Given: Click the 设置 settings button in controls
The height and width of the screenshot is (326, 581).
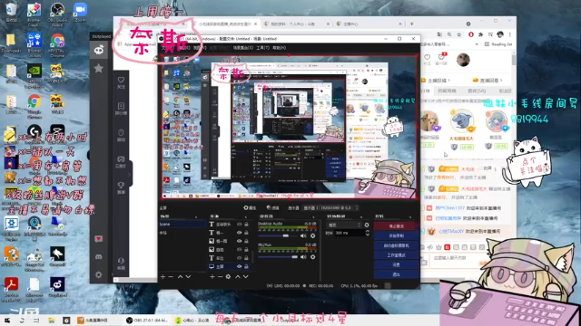Looking at the screenshot, I should pos(396,264).
